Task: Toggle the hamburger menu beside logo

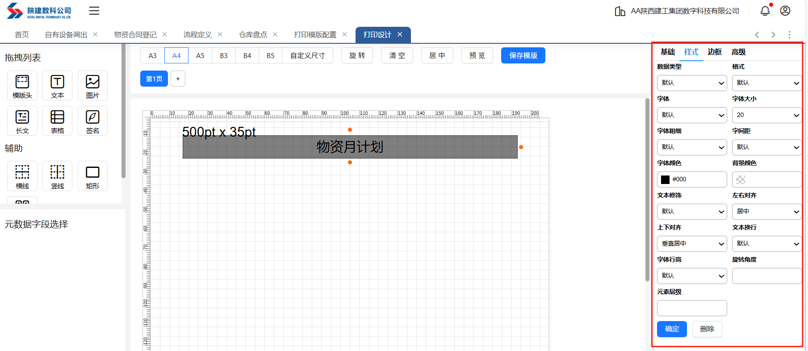Action: coord(94,11)
